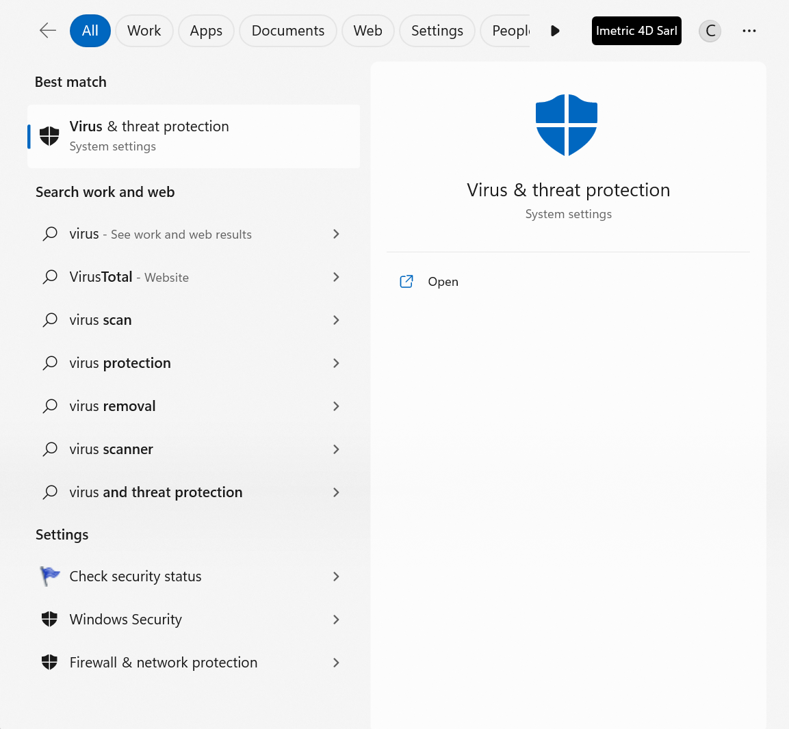The height and width of the screenshot is (729, 789).
Task: Click magnifier icon beside virus scanner
Action: 50,449
